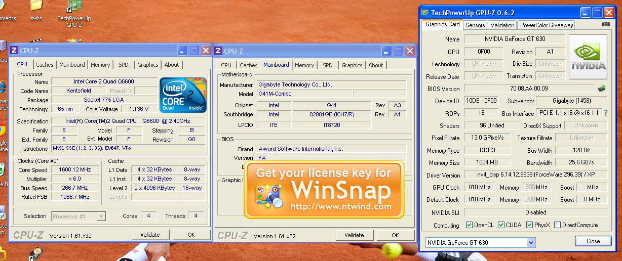622x261 pixels.
Task: Open Graphics tab in the Motherboard CPU-Z window
Action: (x=352, y=65)
